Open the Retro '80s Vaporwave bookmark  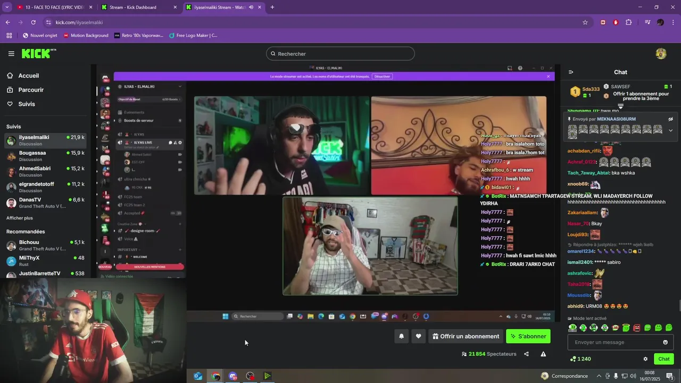[139, 36]
